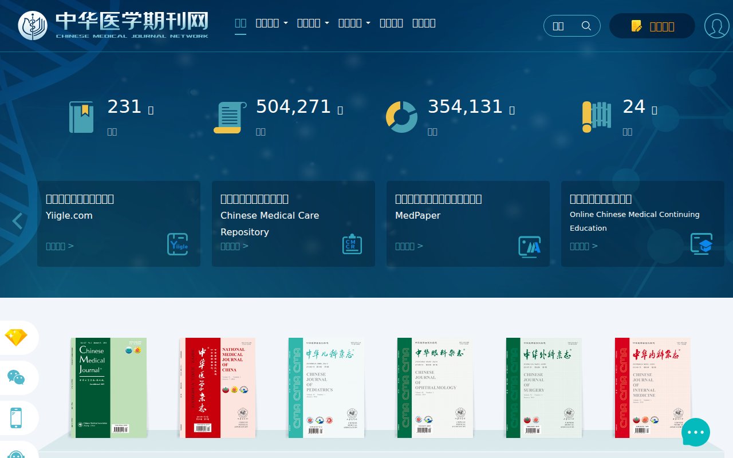Expand the second dropdown menu in navigation bar
The height and width of the screenshot is (458, 733).
coord(313,23)
